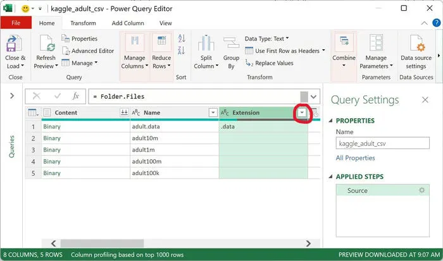Viewport: 443px width, 261px height.
Task: Expand the formula bar chevron
Action: [x=314, y=96]
